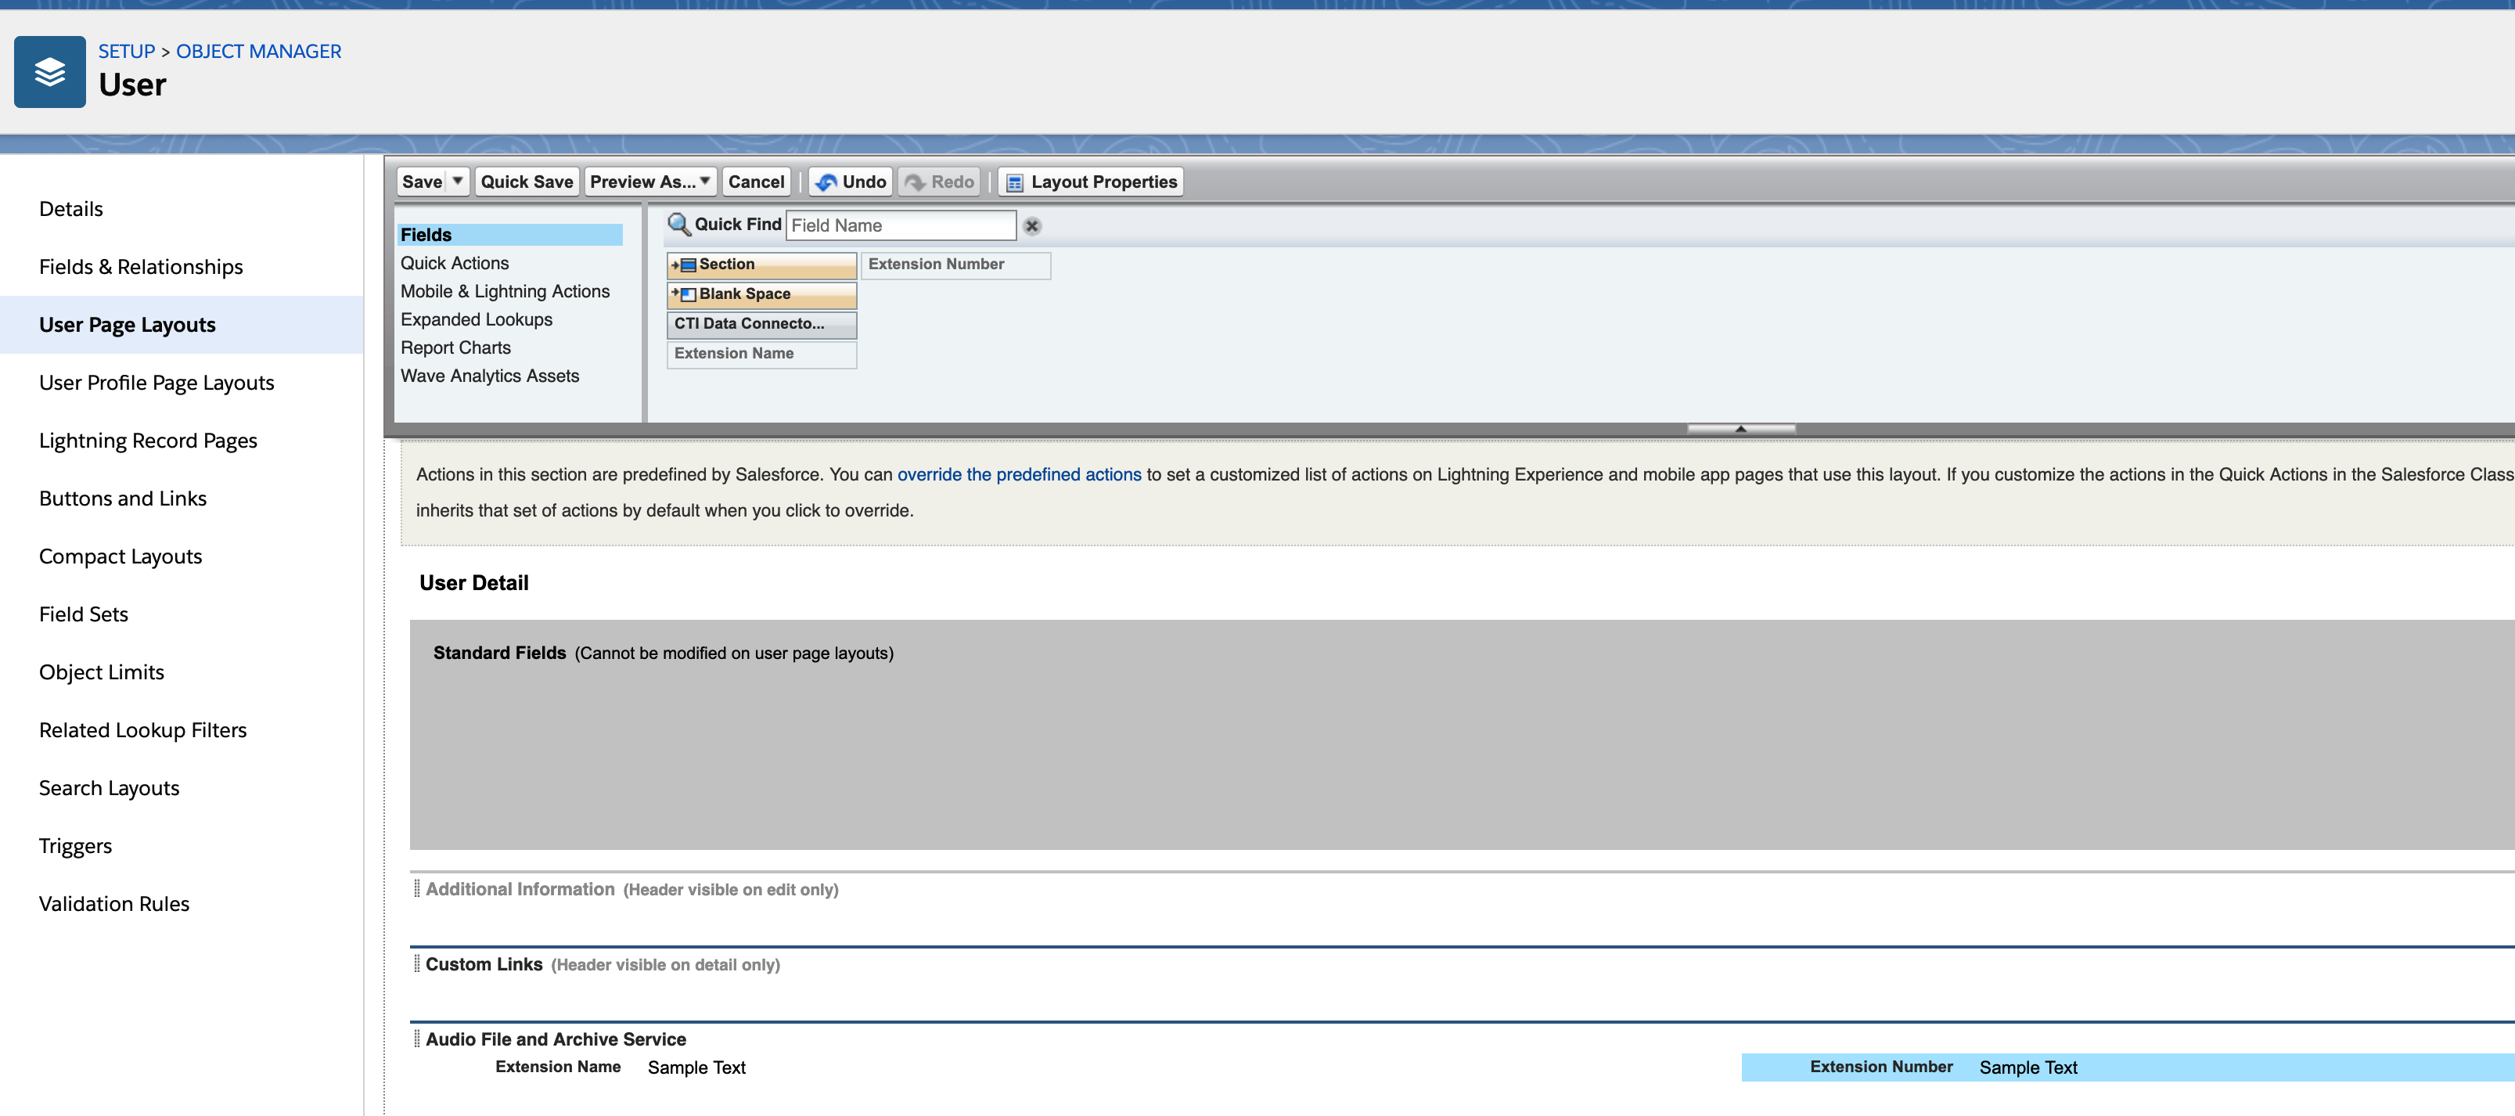Select Extension Name palette field
The height and width of the screenshot is (1116, 2515).
click(761, 354)
